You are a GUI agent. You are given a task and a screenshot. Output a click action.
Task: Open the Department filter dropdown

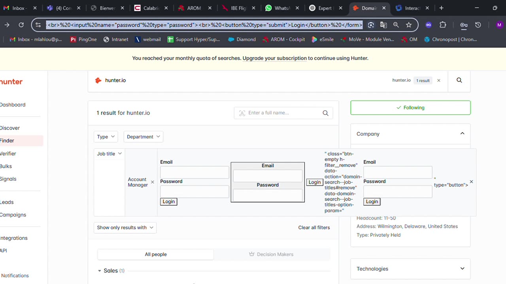point(143,136)
